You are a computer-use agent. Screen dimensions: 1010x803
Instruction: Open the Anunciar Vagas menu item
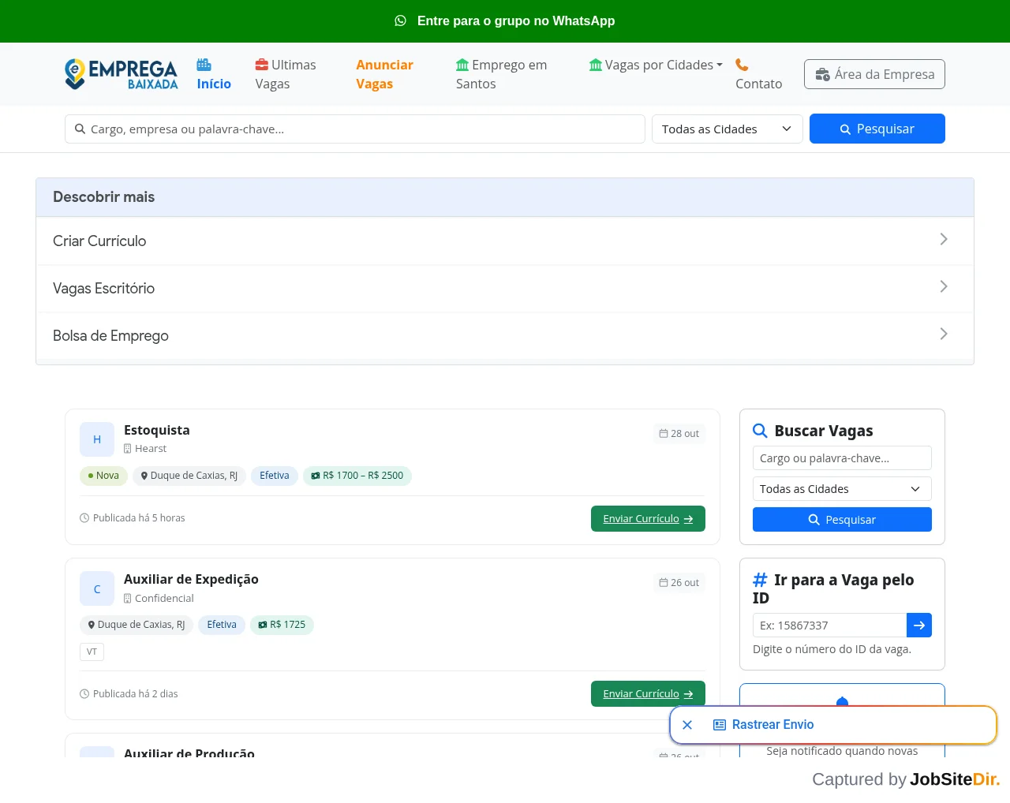click(385, 74)
